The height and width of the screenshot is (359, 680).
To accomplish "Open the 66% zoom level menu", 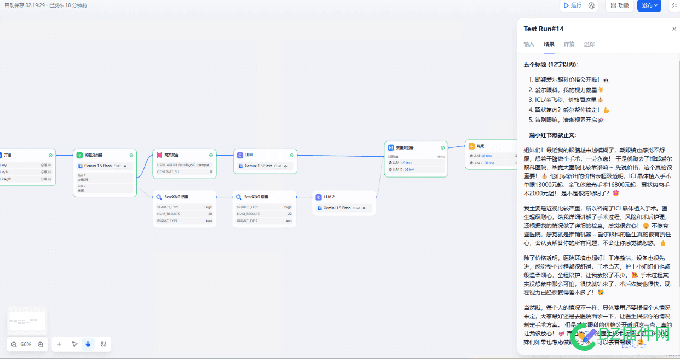I will [26, 344].
